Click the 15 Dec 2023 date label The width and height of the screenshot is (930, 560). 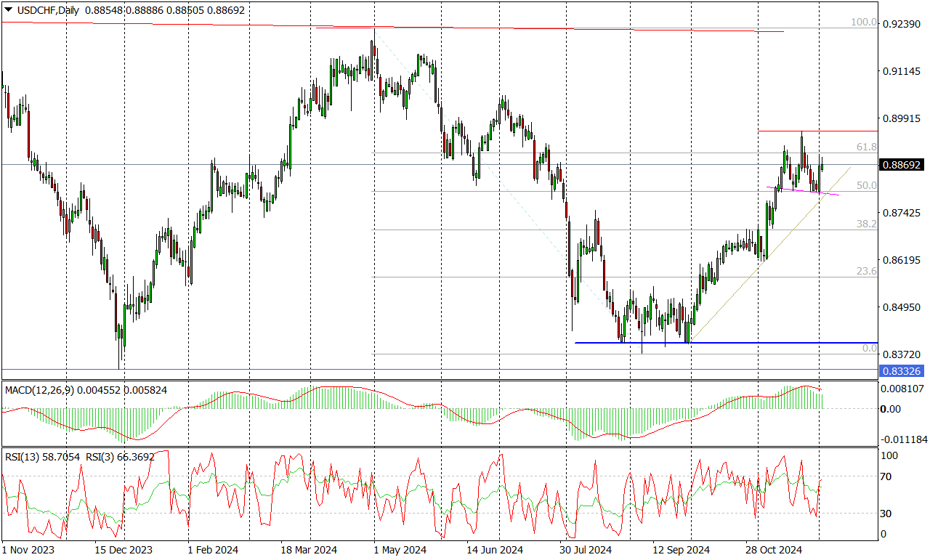[x=124, y=550]
